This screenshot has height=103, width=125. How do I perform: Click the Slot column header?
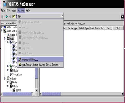tap(118, 28)
